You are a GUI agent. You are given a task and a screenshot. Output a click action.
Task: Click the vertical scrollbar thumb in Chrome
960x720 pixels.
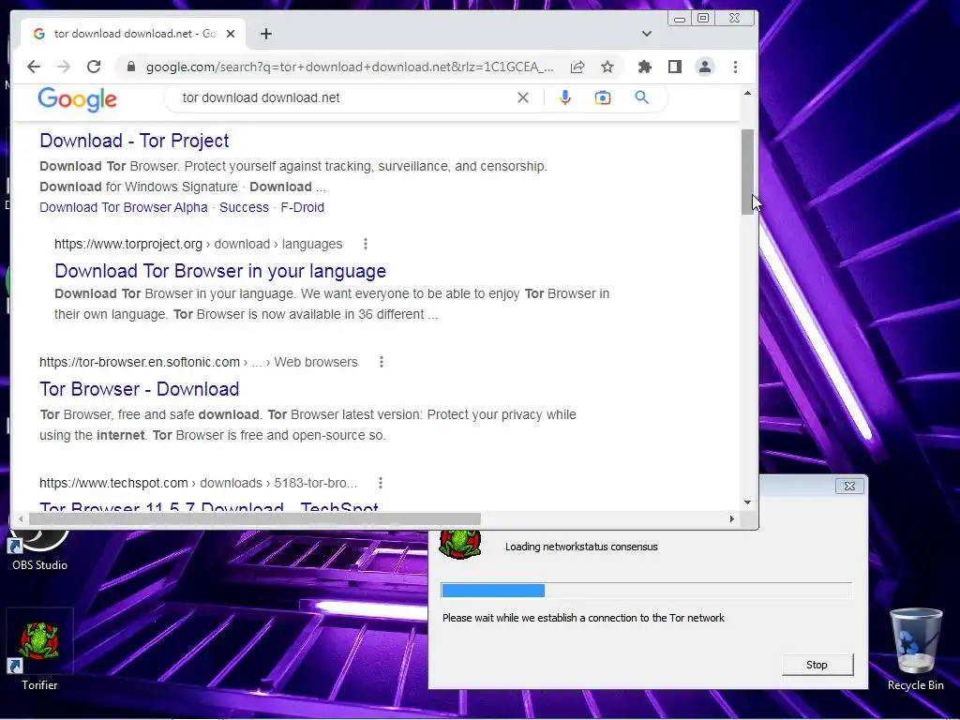(747, 172)
